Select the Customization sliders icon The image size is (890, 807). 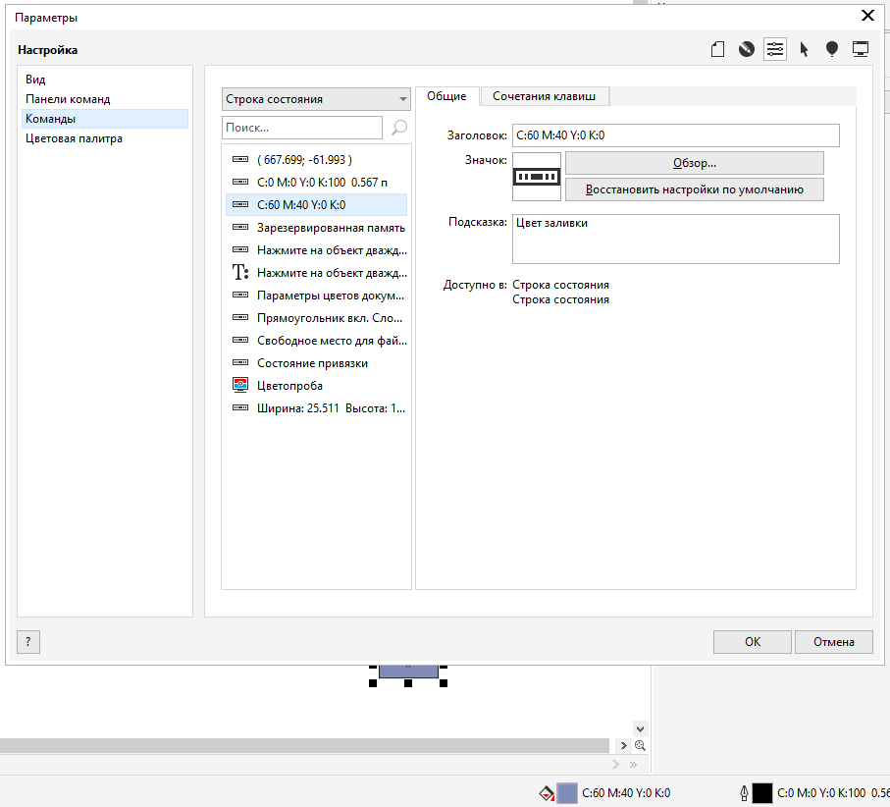(775, 49)
